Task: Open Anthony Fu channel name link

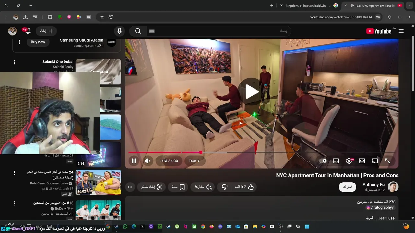Action: 373,185
